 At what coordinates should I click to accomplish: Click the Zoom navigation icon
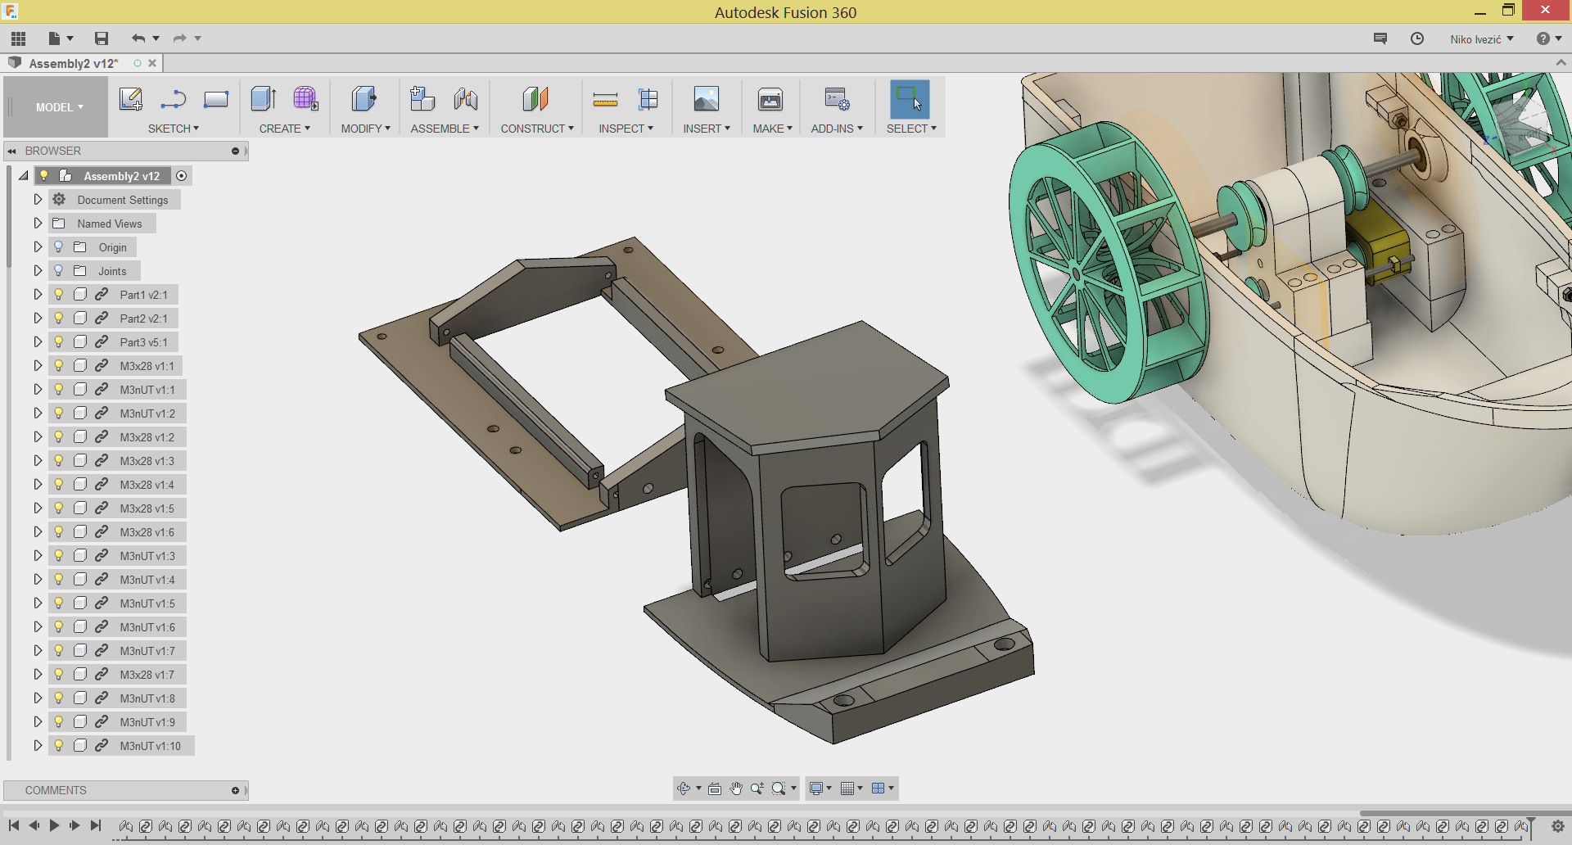(x=757, y=789)
